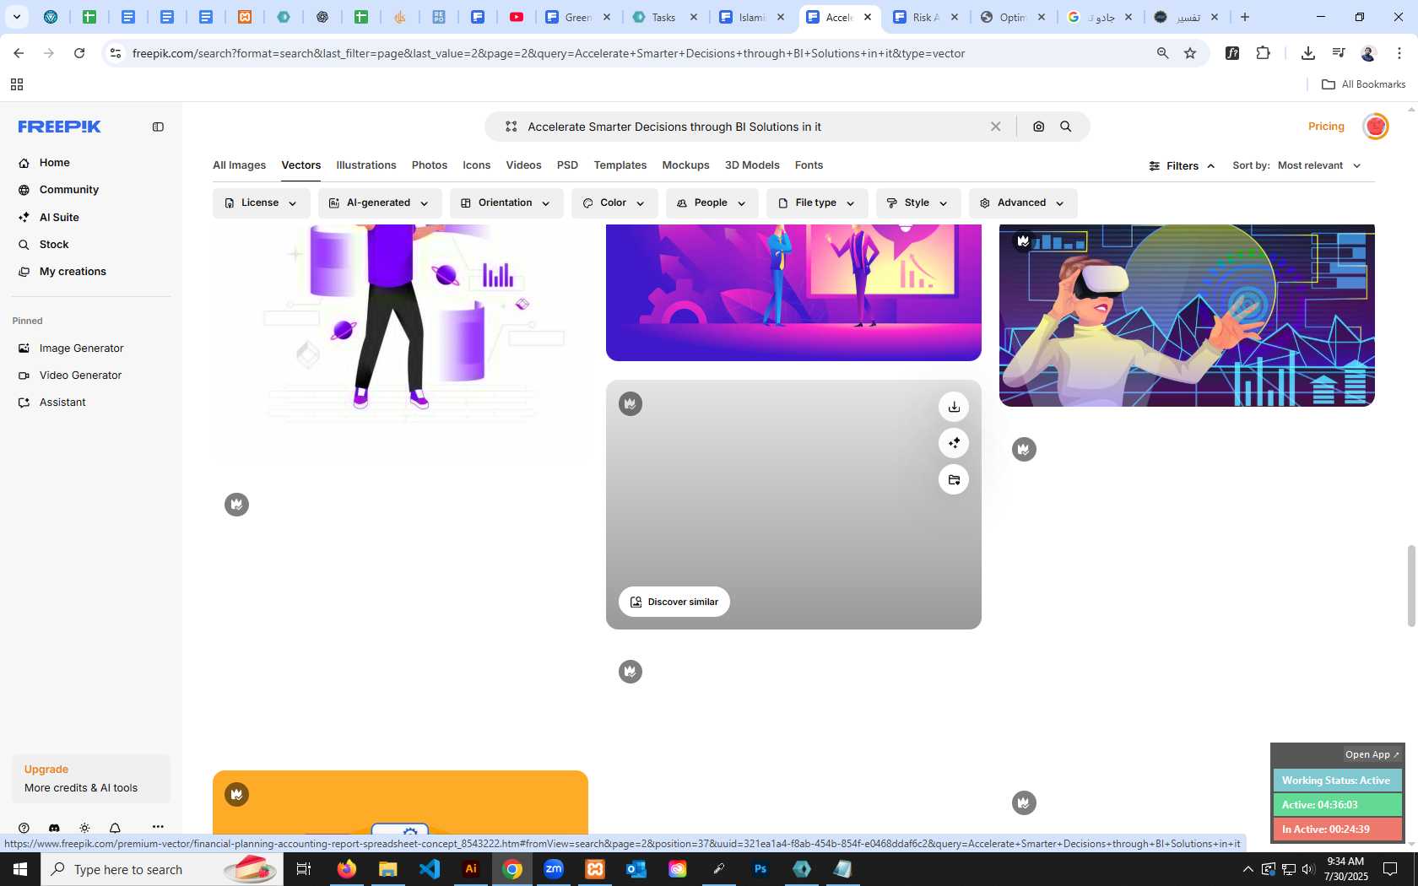Switch to Mockups tab
The height and width of the screenshot is (886, 1418).
(x=685, y=165)
